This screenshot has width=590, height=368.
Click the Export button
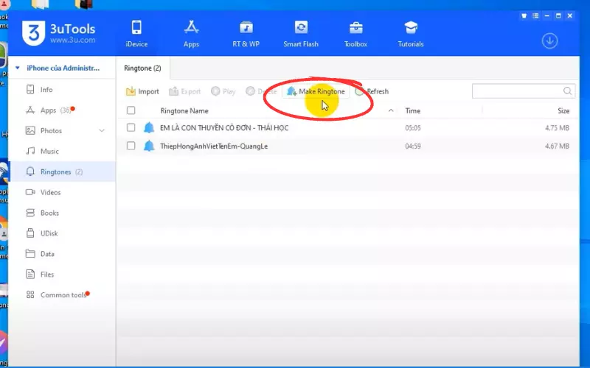tap(185, 91)
